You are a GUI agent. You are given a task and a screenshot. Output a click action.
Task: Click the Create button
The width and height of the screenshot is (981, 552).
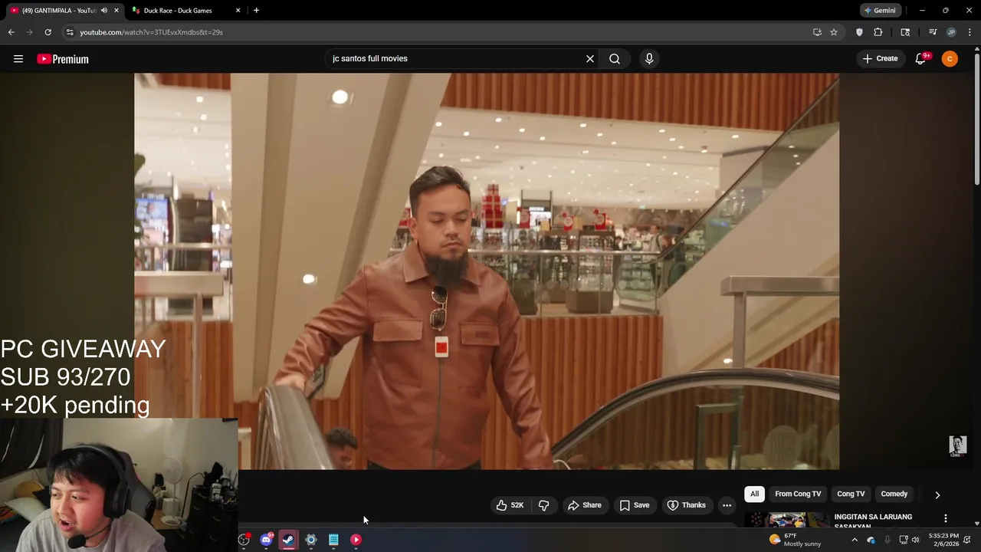(880, 58)
